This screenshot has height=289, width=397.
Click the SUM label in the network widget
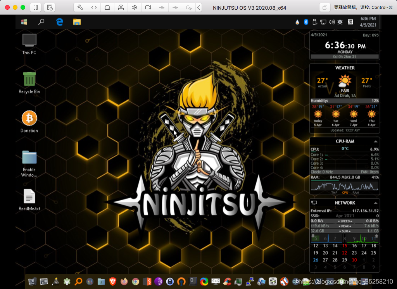345,231
